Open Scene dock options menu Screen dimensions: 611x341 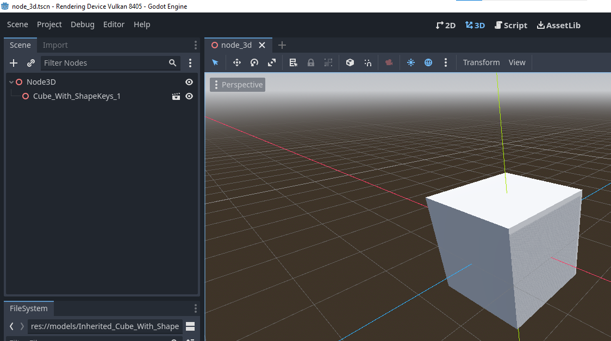[x=195, y=45]
